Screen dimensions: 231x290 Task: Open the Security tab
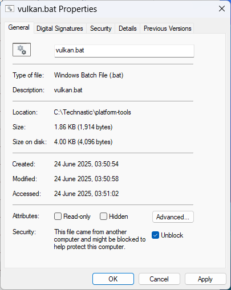tap(101, 28)
